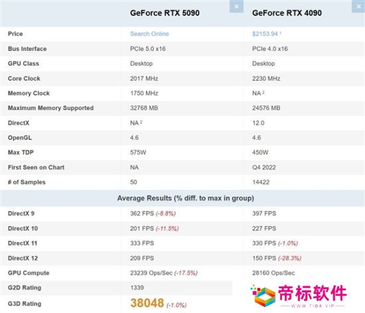Select the 201 FPS DirectX 10 result
Image resolution: width=365 pixels, height=313 pixels.
(x=142, y=228)
